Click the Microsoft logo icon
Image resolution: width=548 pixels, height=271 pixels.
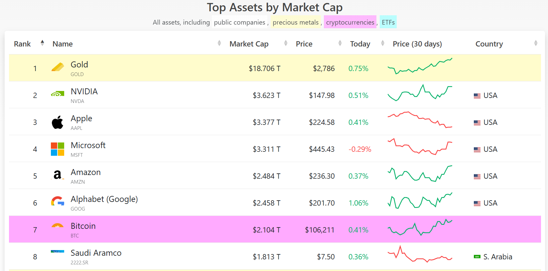(x=58, y=149)
